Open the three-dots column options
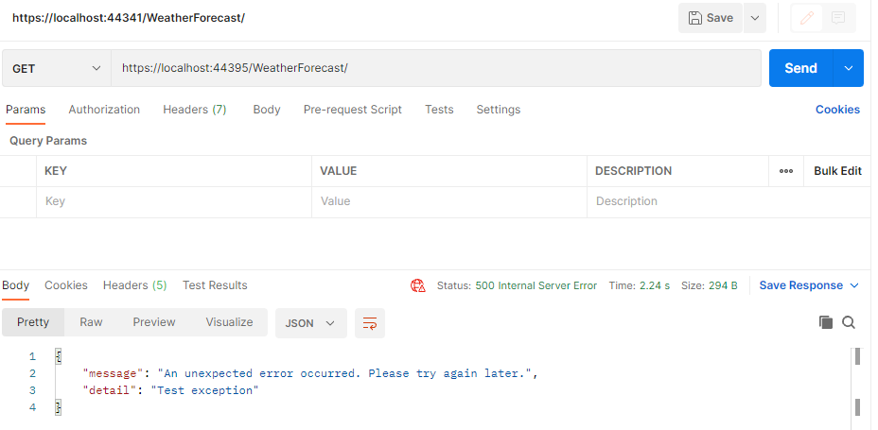This screenshot has height=430, width=878. tap(786, 171)
